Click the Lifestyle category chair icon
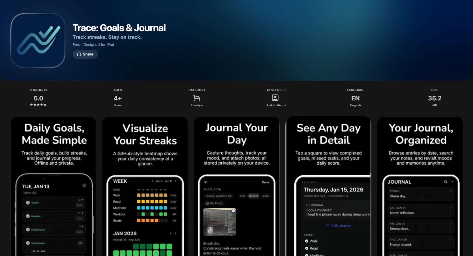 tap(197, 98)
